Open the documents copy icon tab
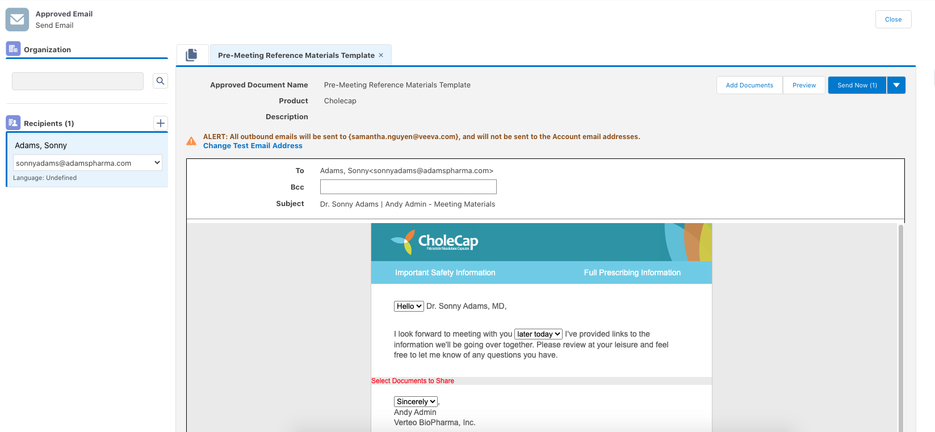Screen dimensions: 935x432 (192, 55)
